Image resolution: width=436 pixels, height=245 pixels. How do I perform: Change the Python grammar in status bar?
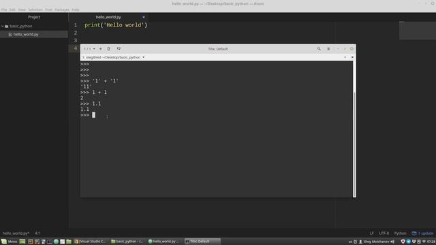coord(400,233)
